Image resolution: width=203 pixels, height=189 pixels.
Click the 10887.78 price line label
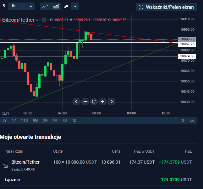[x=187, y=44]
